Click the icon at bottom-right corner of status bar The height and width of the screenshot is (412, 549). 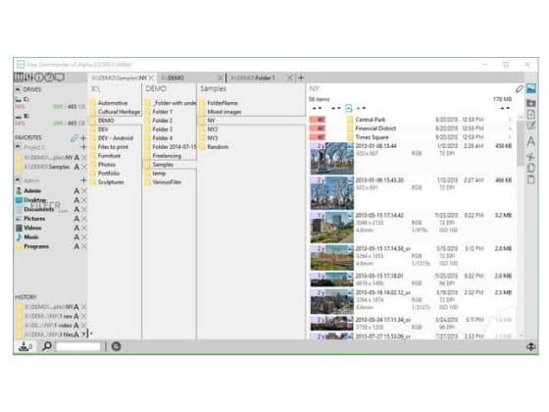click(x=530, y=346)
